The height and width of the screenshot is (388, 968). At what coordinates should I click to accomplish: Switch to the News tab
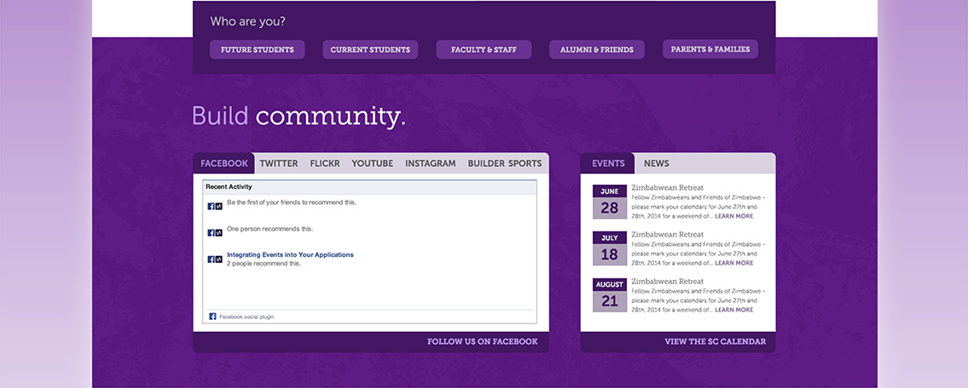click(x=656, y=163)
